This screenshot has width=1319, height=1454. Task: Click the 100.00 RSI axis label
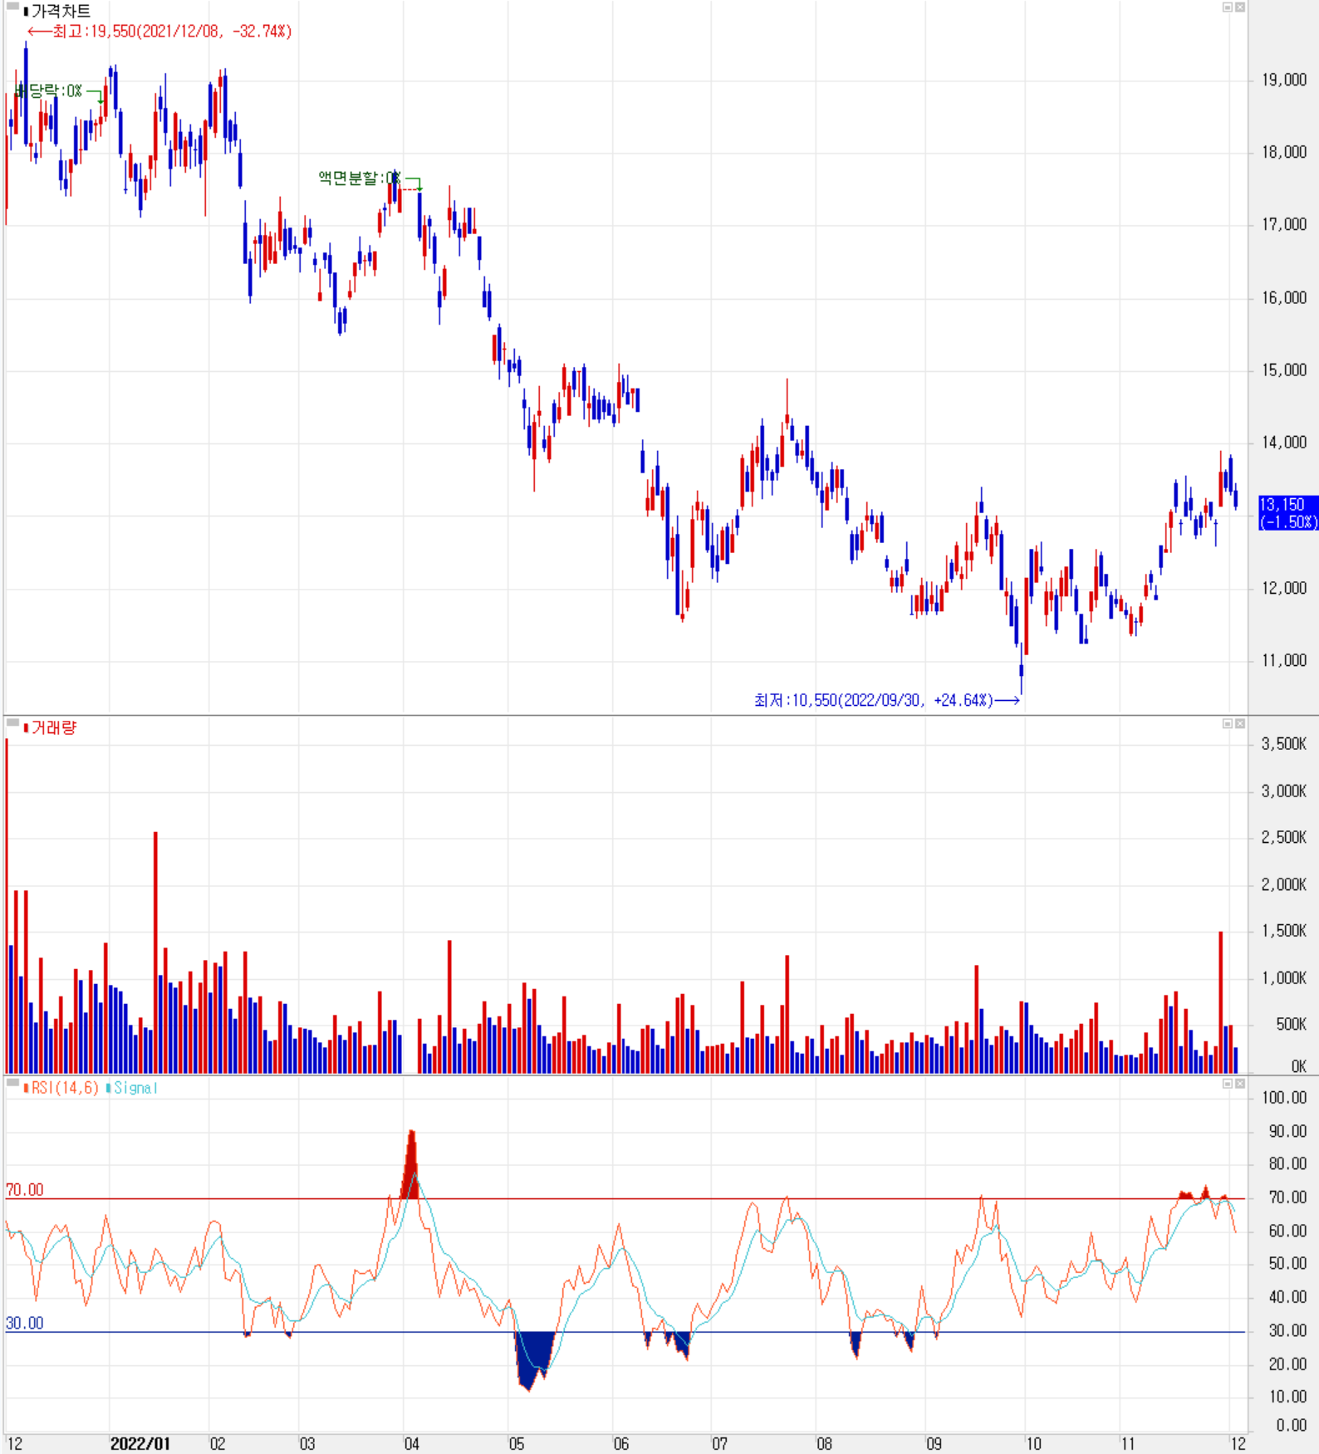click(x=1284, y=1098)
